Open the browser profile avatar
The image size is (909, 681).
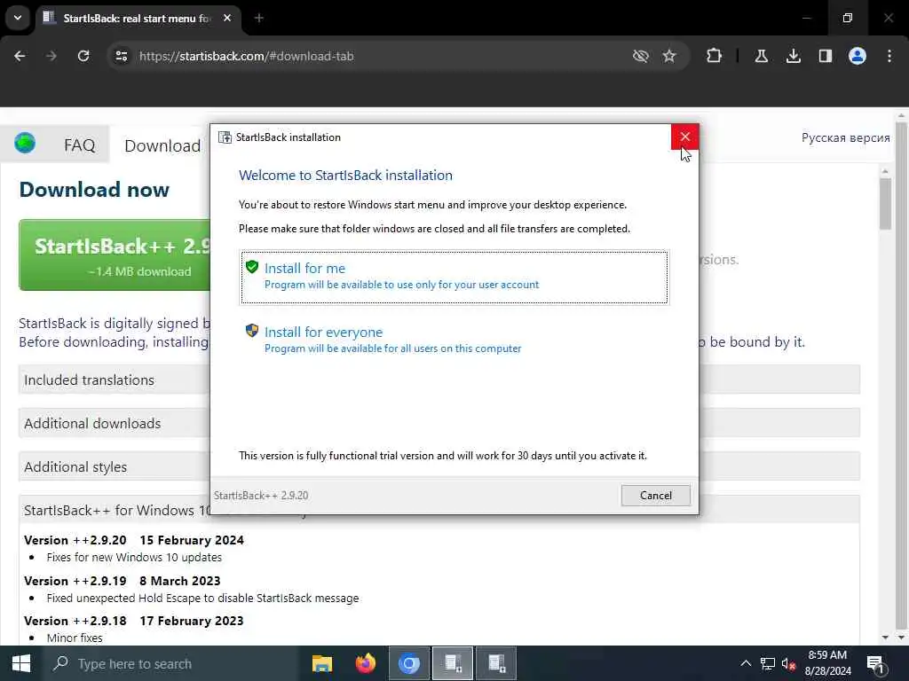click(858, 56)
